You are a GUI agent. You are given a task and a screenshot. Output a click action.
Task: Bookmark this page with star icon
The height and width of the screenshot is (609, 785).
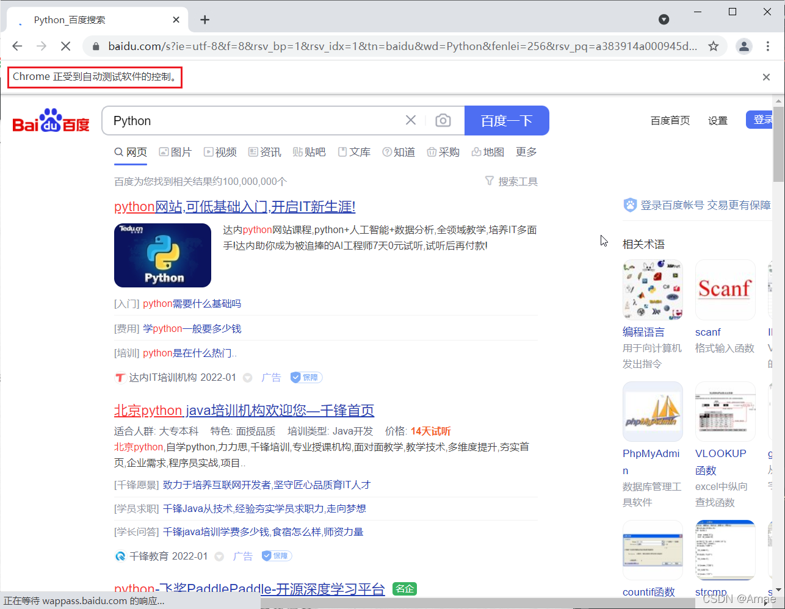[x=713, y=46]
